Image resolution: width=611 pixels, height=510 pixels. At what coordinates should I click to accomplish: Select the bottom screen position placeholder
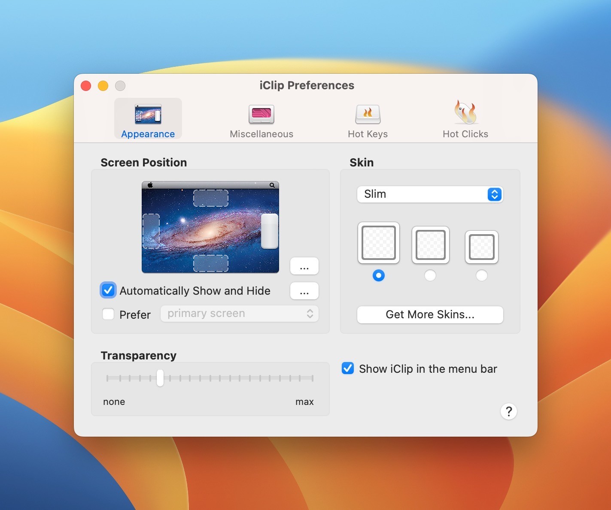pyautogui.click(x=211, y=263)
